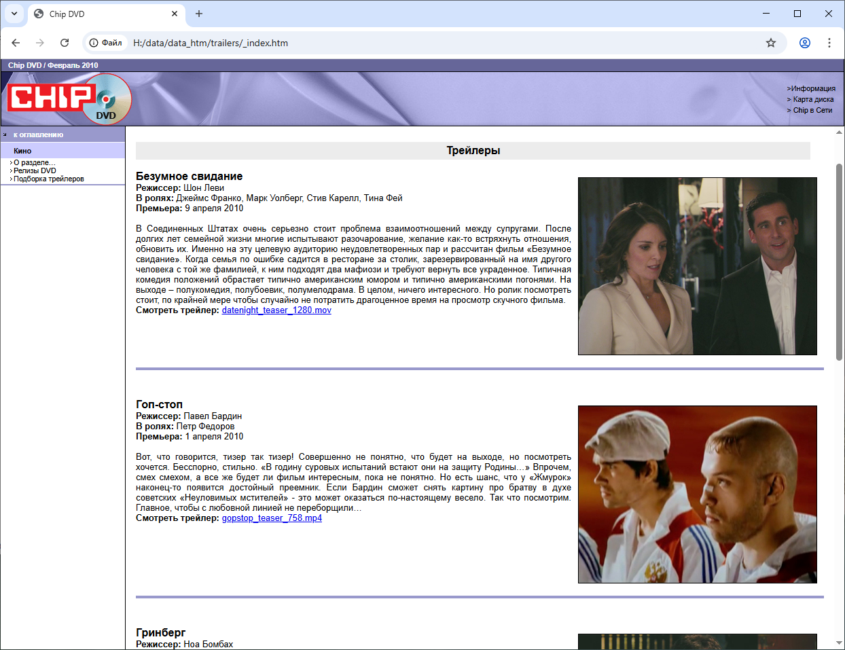Close the browser window
The width and height of the screenshot is (845, 650).
pyautogui.click(x=829, y=14)
